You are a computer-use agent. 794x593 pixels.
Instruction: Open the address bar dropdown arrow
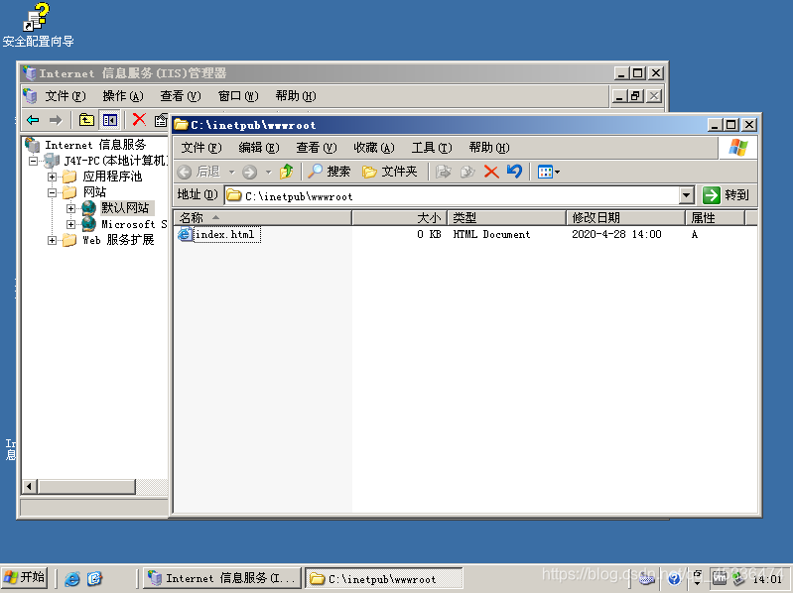coord(686,195)
